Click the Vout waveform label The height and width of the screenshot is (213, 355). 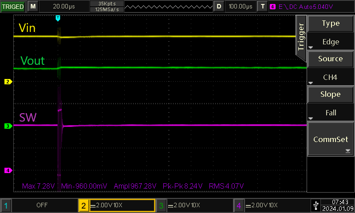[x=32, y=61]
